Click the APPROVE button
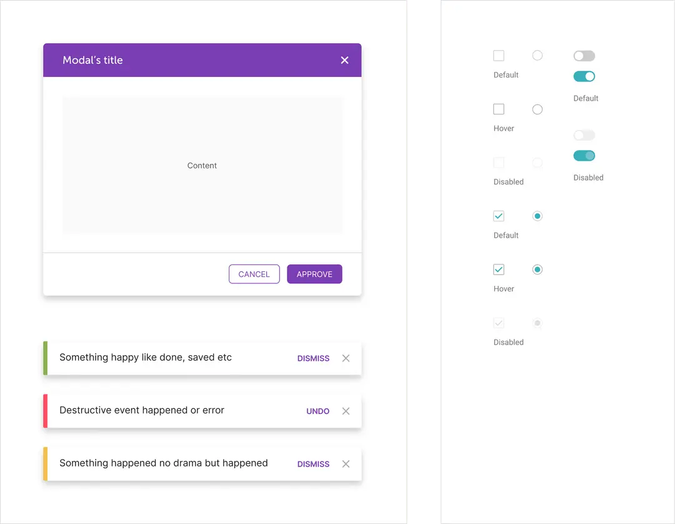This screenshot has width=675, height=524. [x=314, y=274]
